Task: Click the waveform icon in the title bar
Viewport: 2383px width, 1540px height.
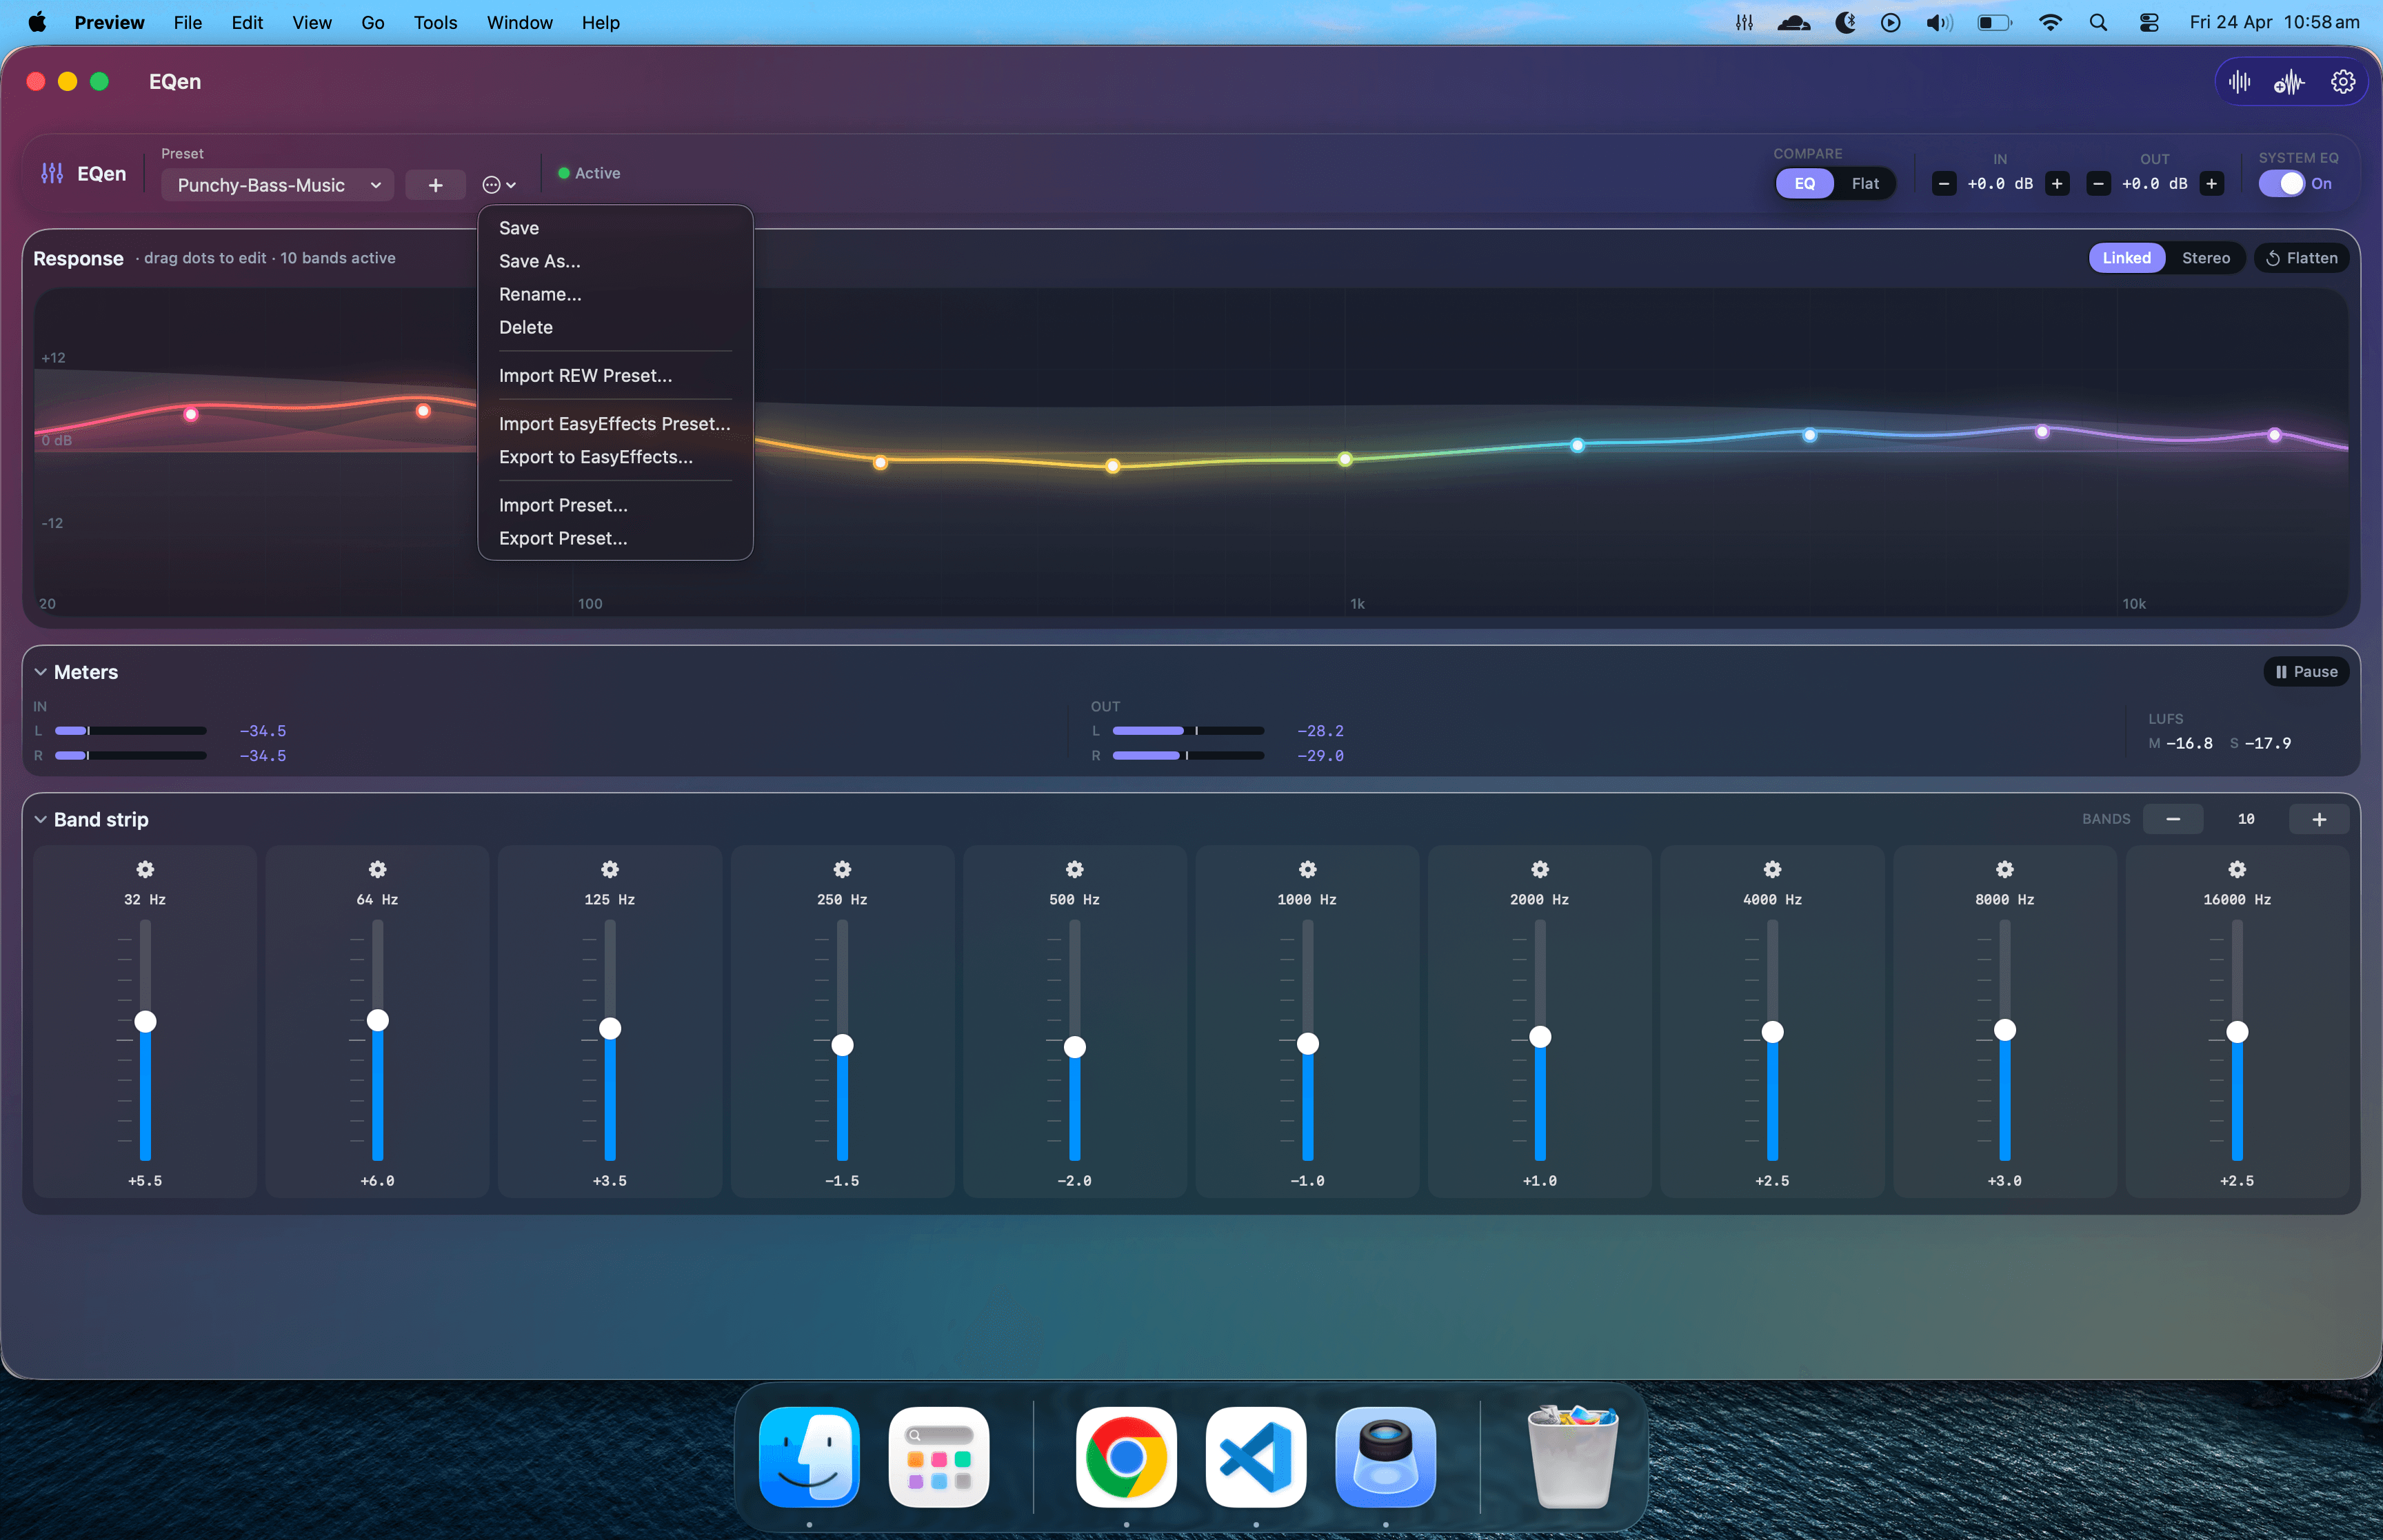Action: [x=2240, y=82]
